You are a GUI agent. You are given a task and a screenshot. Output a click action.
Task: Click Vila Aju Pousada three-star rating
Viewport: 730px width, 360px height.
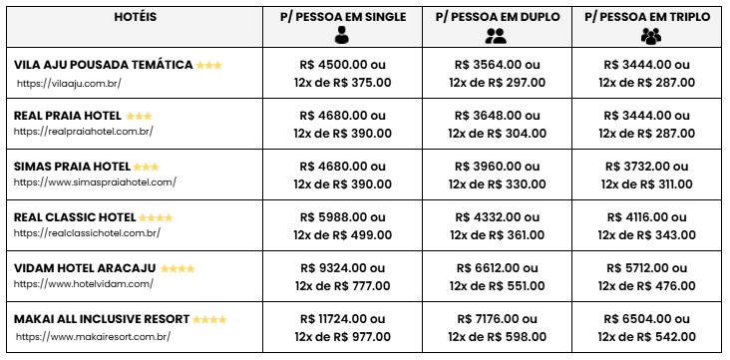[209, 65]
